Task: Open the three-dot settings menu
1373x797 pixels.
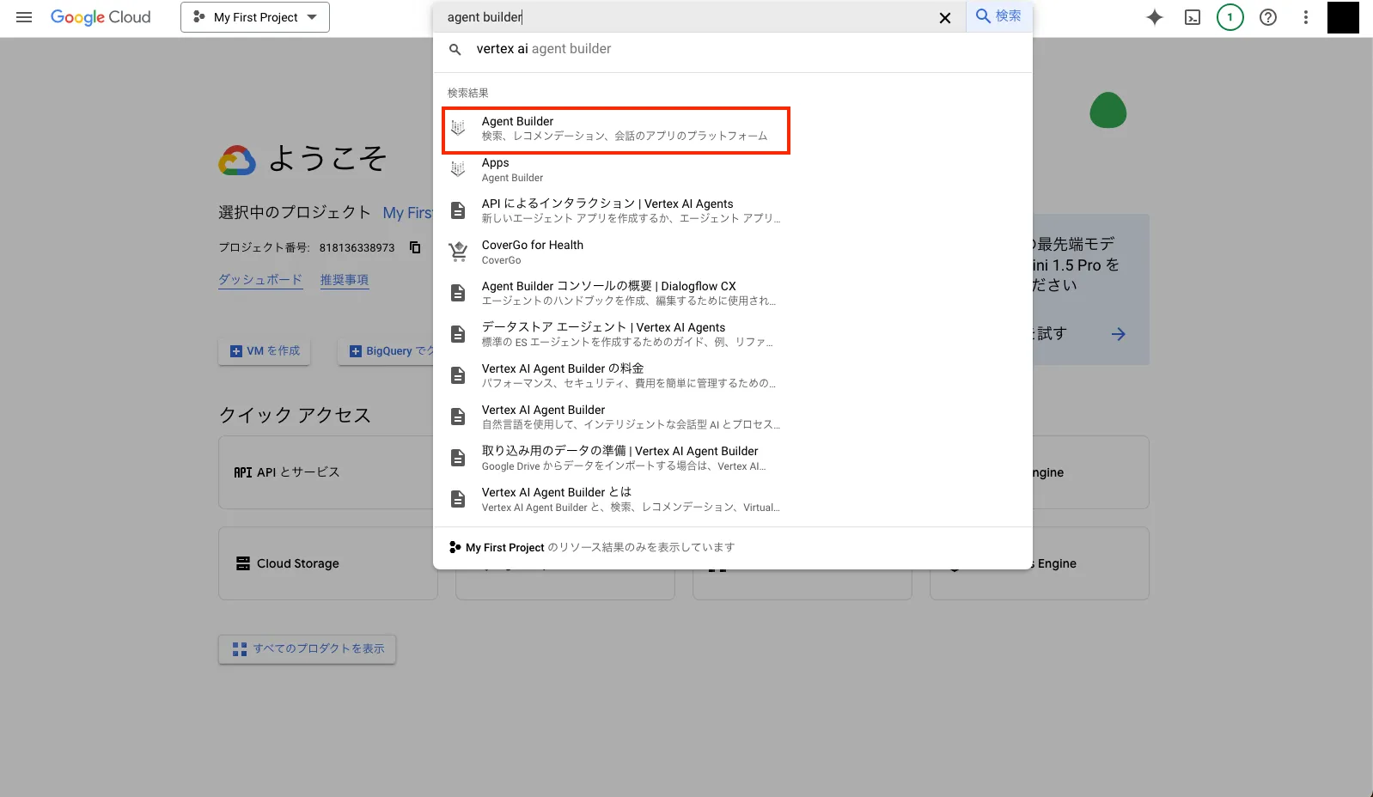Action: [1306, 17]
